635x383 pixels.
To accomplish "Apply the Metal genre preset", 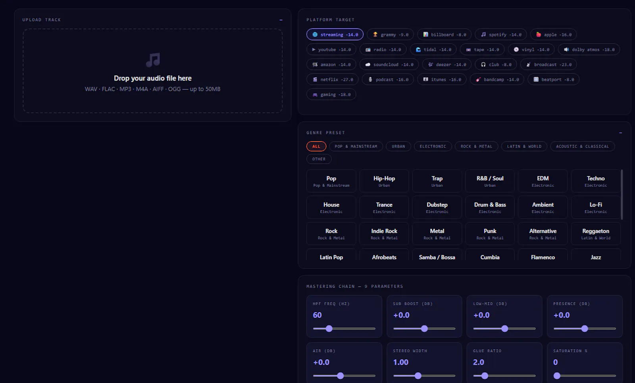I will click(x=437, y=234).
